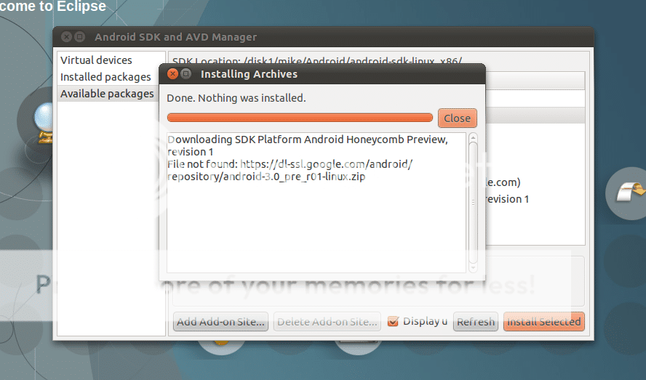Click the Delete Add-on Site button
This screenshot has height=380, width=646.
tap(327, 322)
